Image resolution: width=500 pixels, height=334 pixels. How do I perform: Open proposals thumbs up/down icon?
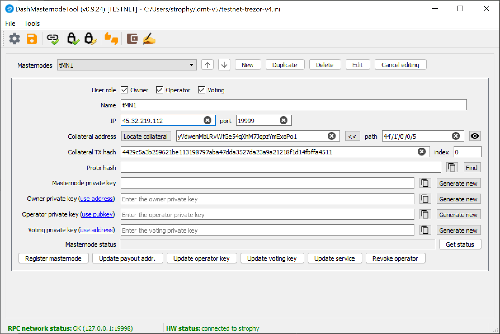(111, 39)
